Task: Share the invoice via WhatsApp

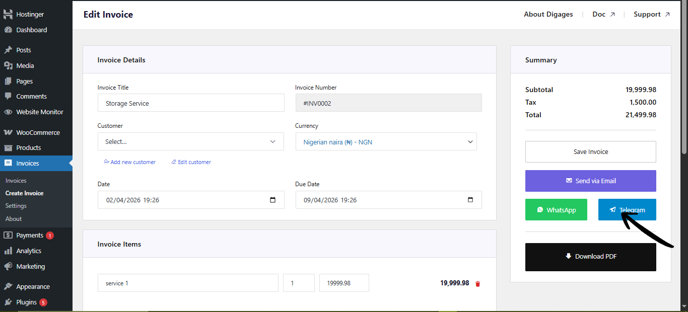Action: click(556, 210)
